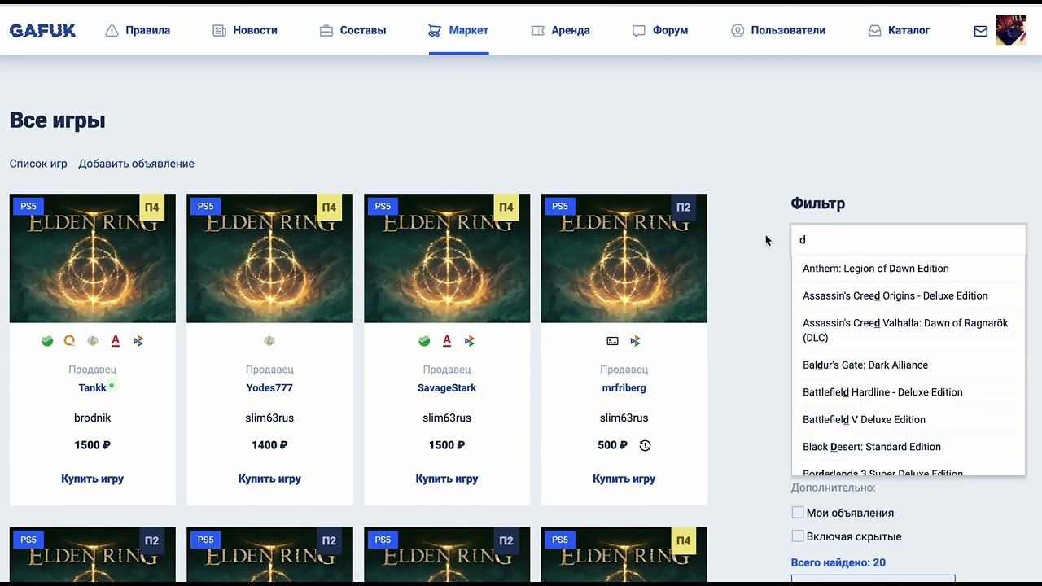This screenshot has width=1042, height=586.
Task: Go to the GAFUK logo home
Action: (x=42, y=31)
